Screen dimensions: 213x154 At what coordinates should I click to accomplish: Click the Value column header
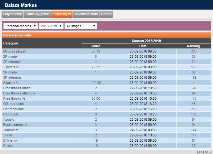[x=96, y=46]
